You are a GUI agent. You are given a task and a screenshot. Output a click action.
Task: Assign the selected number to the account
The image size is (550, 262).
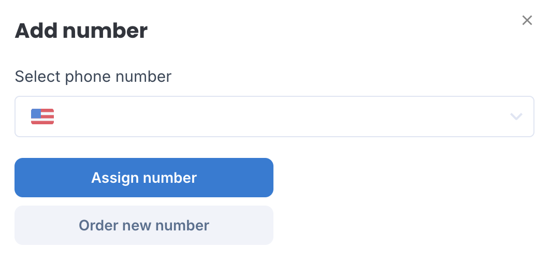click(144, 178)
